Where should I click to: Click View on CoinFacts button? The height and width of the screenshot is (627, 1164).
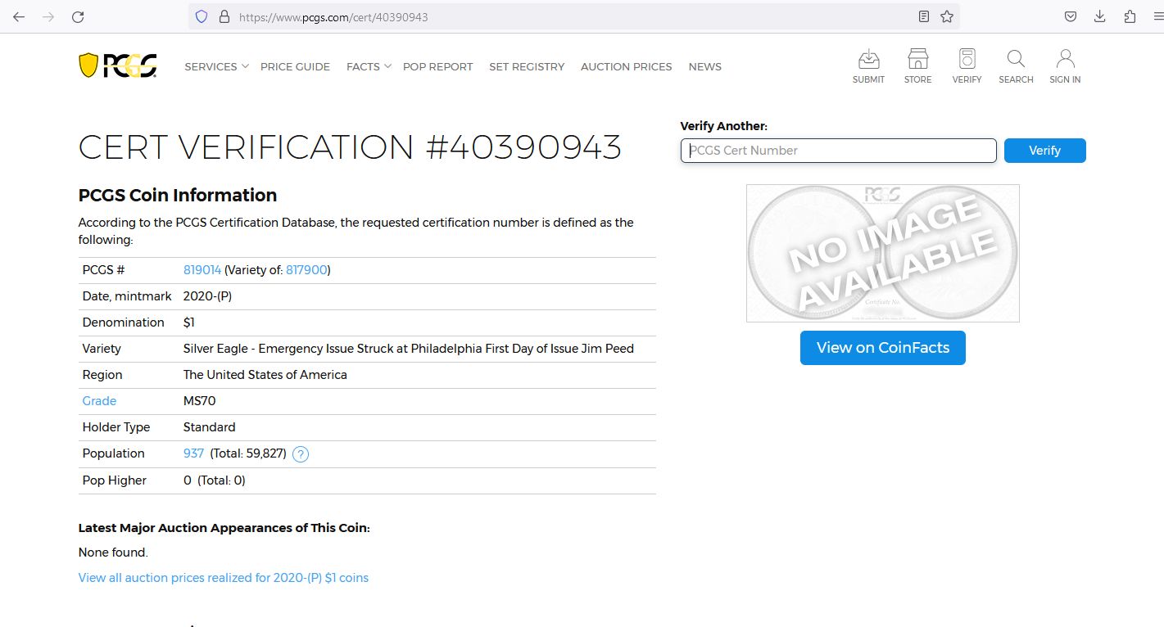[882, 348]
